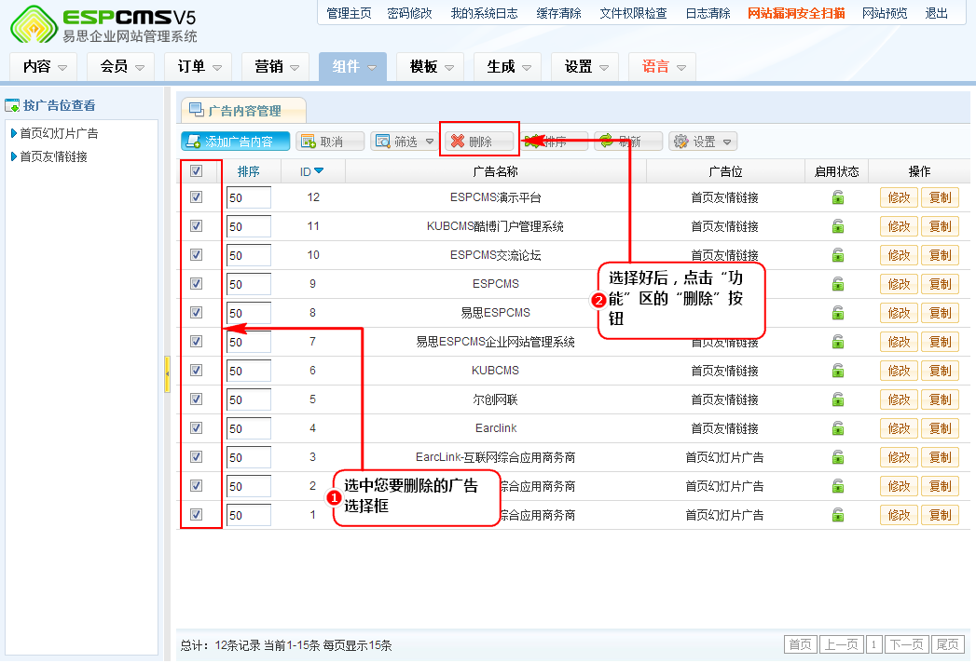Click 退出 to log out
Screen dimensions: 976x663
coord(936,13)
